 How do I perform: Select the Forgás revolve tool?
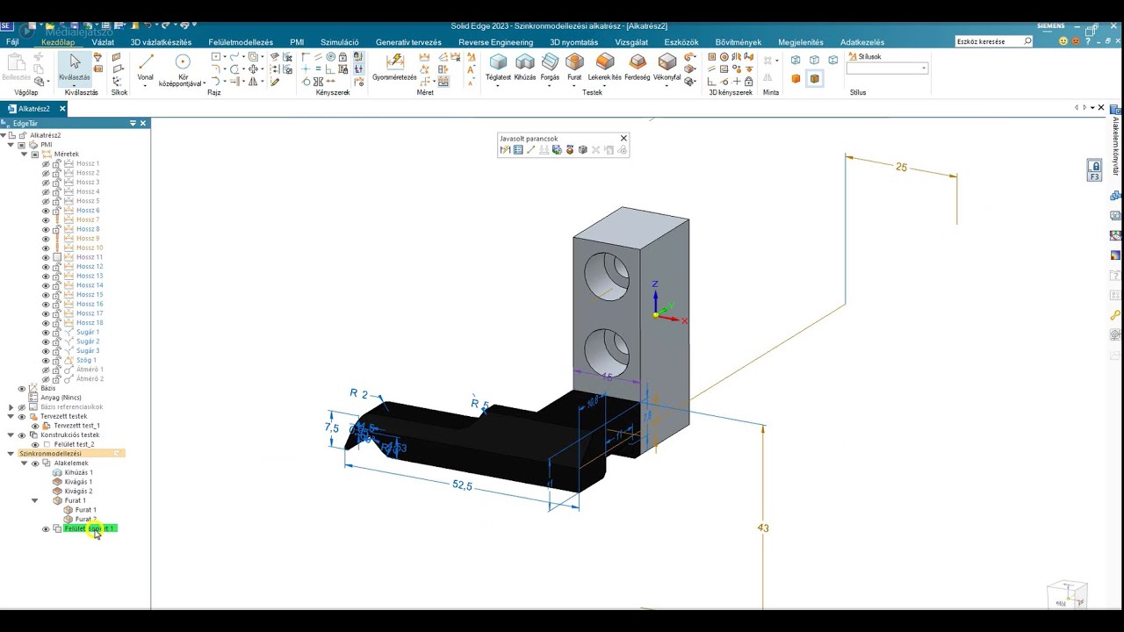[x=550, y=67]
